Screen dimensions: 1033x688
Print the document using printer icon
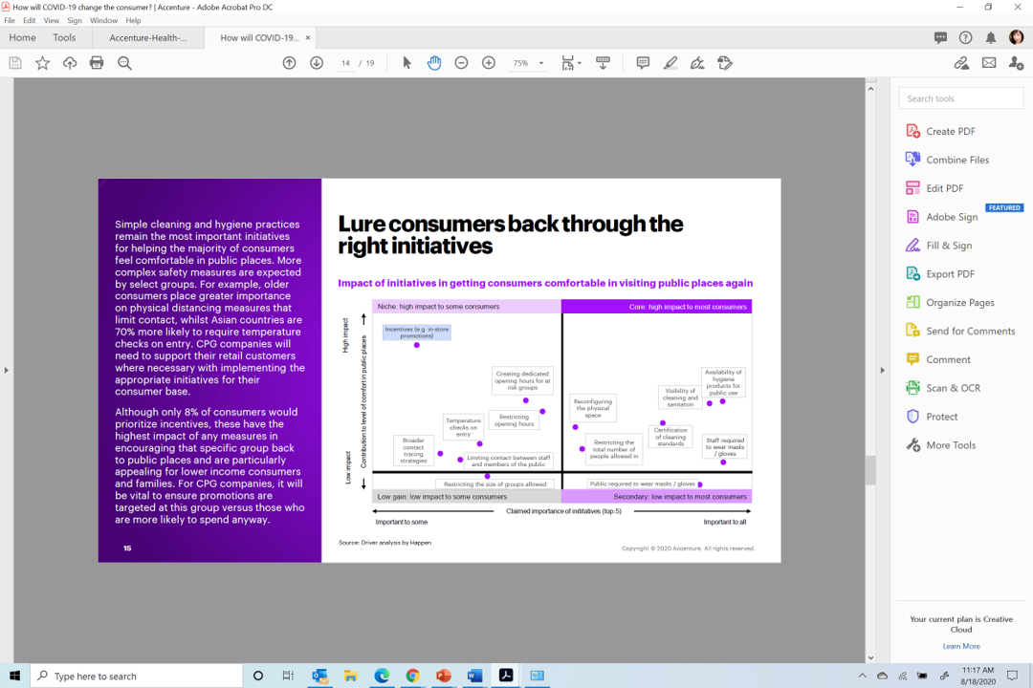97,63
